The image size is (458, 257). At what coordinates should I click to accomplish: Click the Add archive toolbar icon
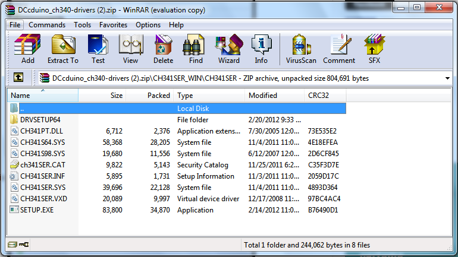(x=27, y=45)
